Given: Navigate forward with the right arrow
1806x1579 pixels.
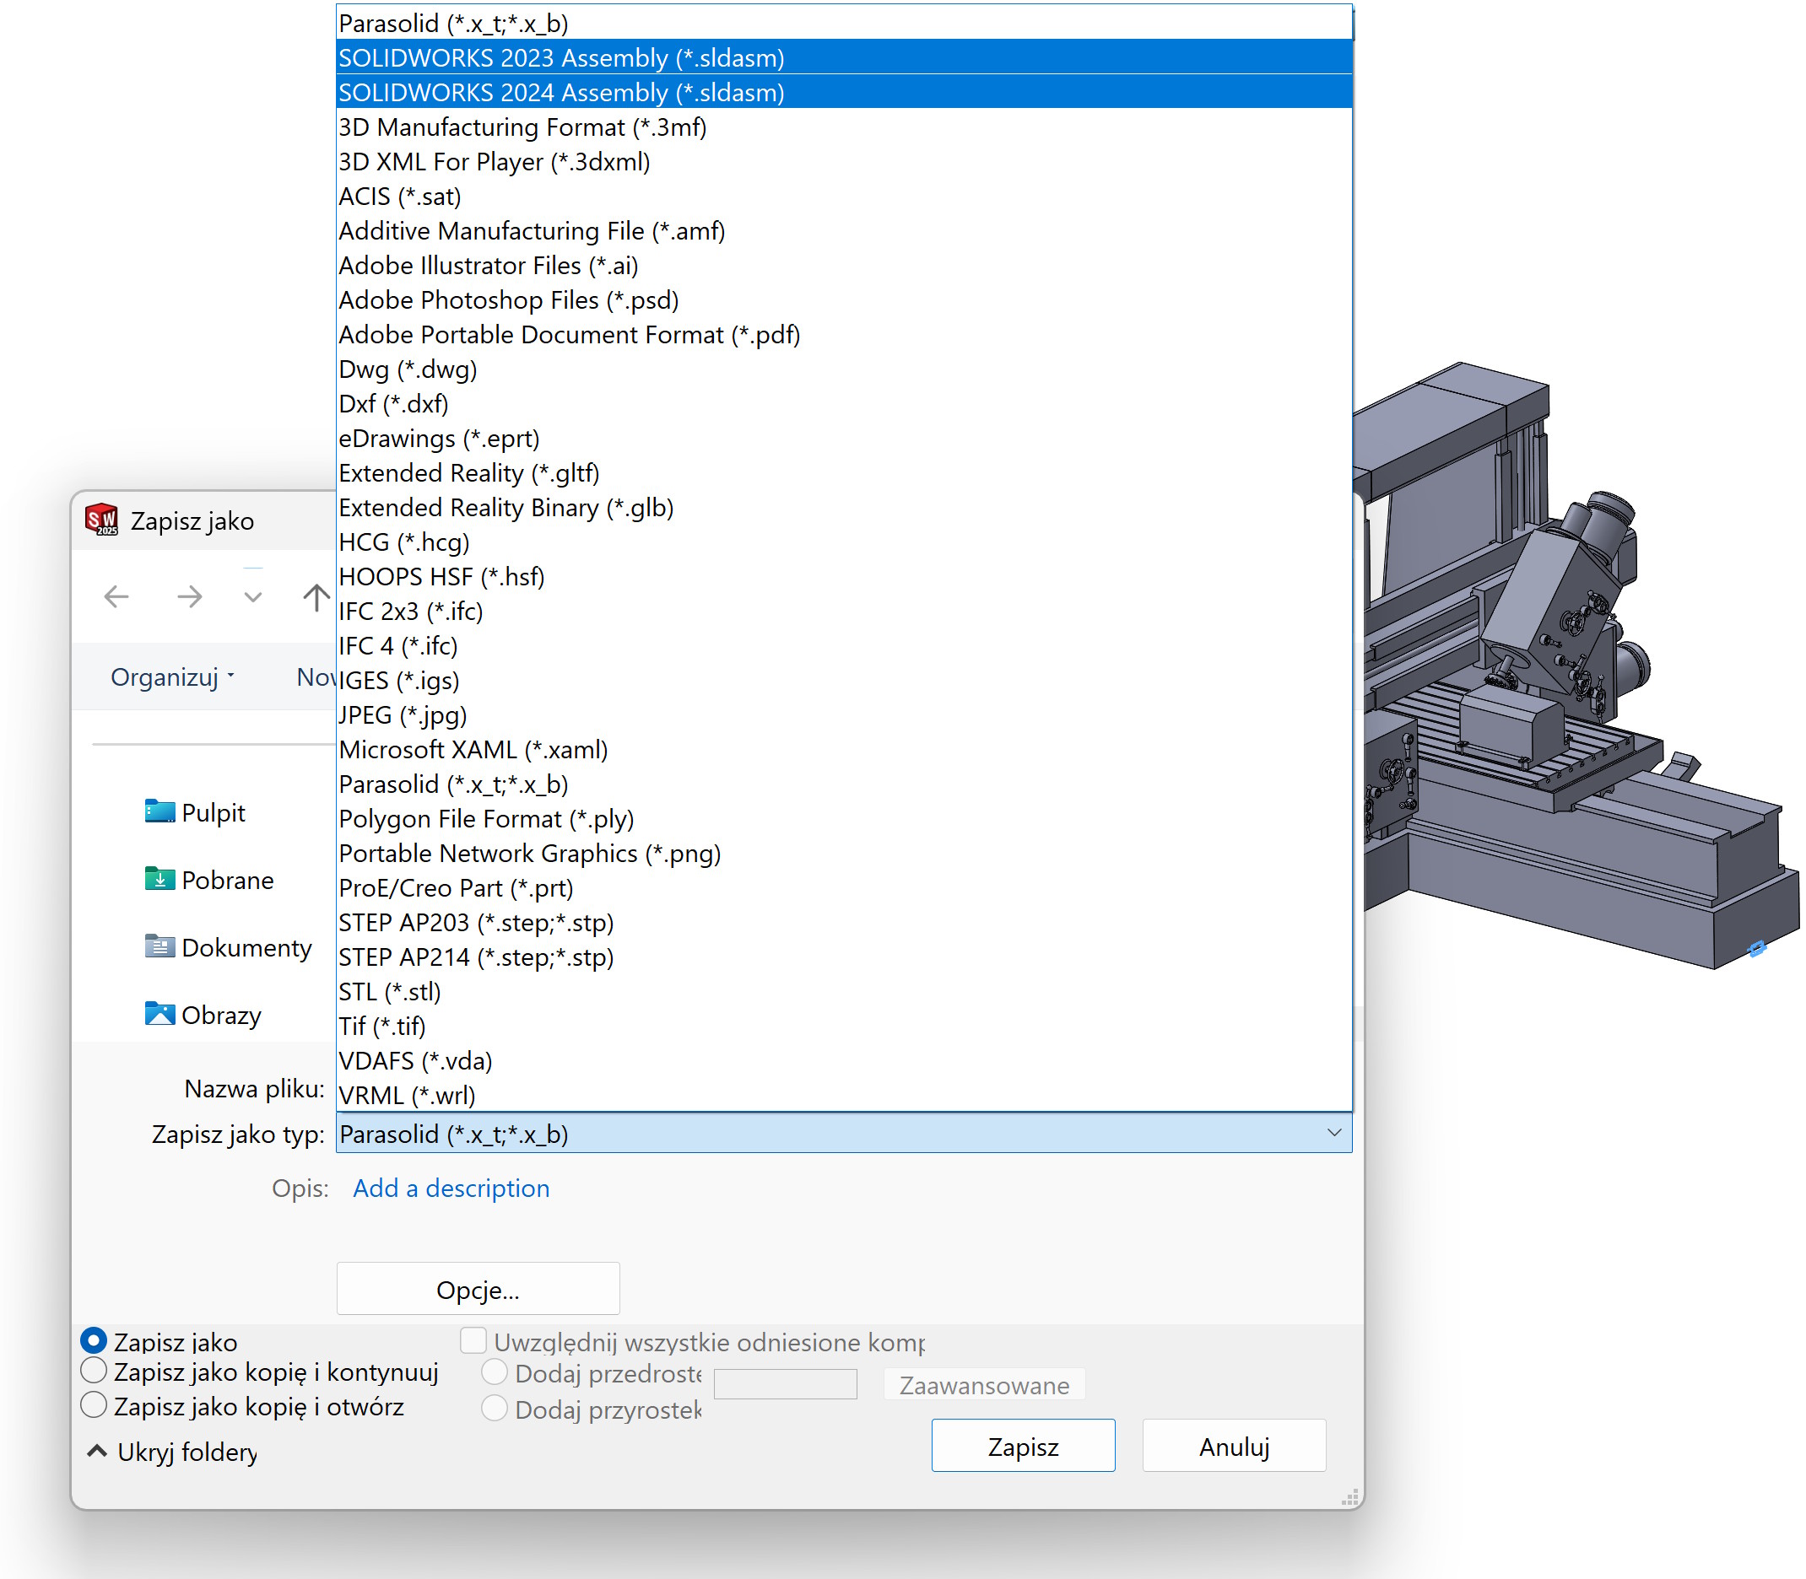Looking at the screenshot, I should 190,596.
